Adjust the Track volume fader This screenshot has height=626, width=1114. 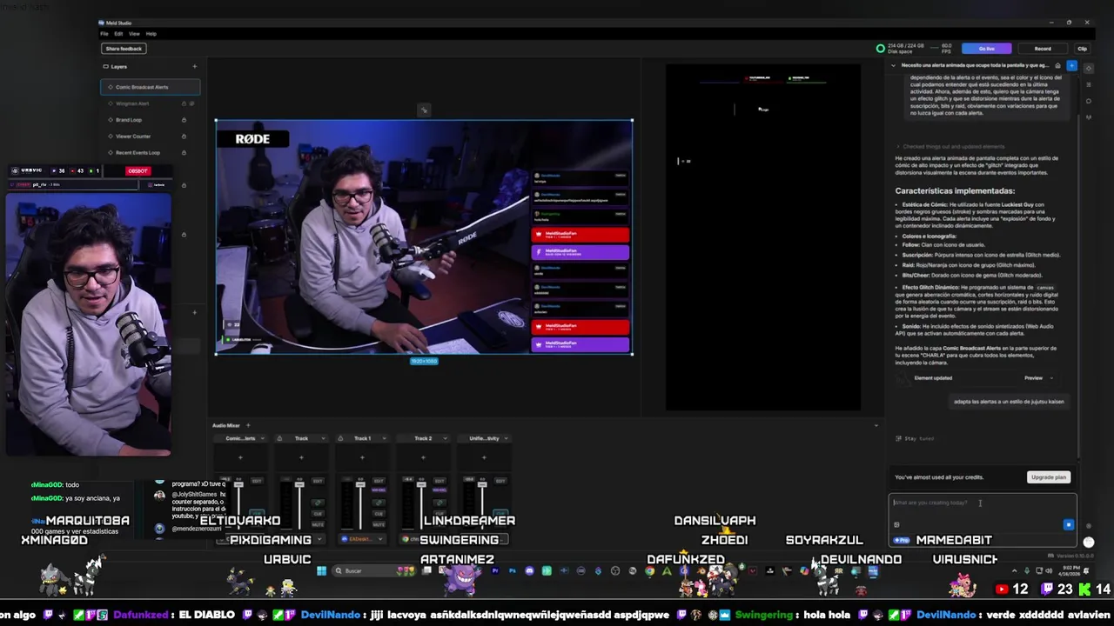[x=299, y=484]
